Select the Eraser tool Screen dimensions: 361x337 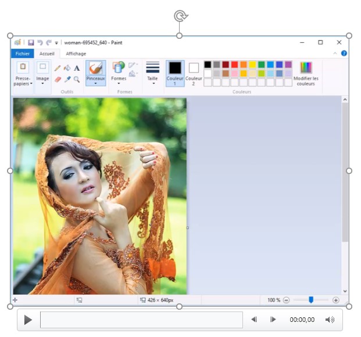click(58, 79)
